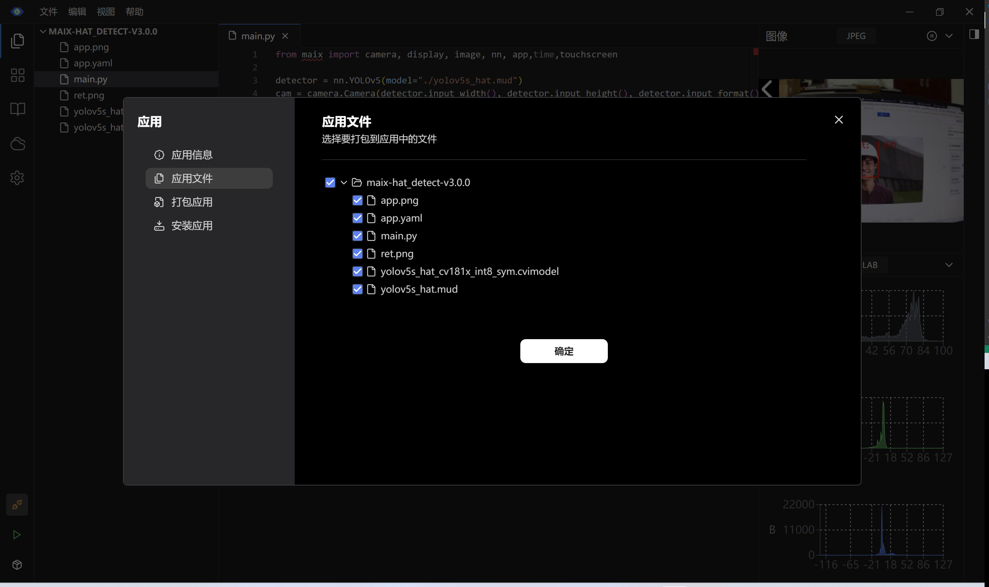989x587 pixels.
Task: Close the 应用文件 dialog
Action: (x=839, y=119)
